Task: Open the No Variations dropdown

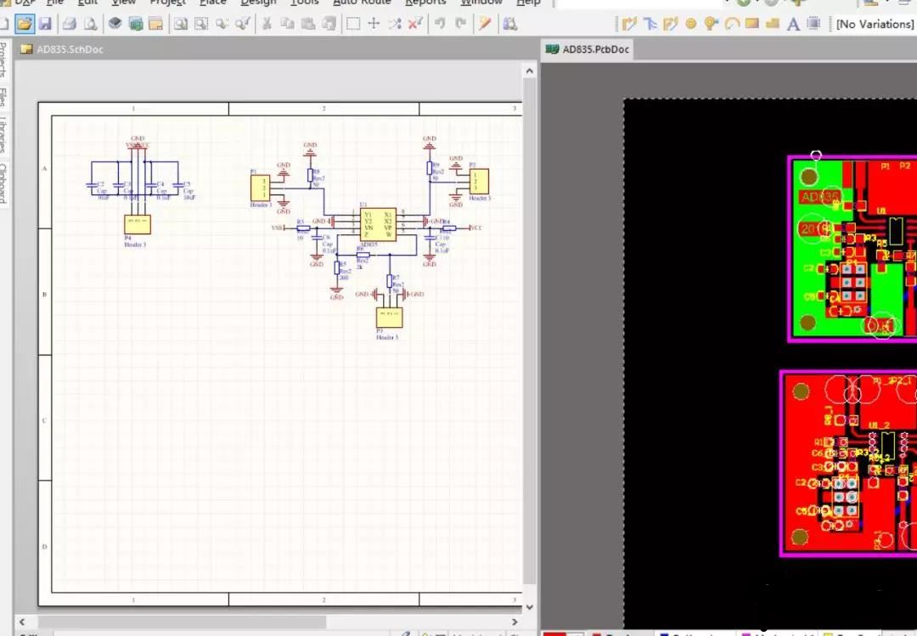Action: point(875,24)
